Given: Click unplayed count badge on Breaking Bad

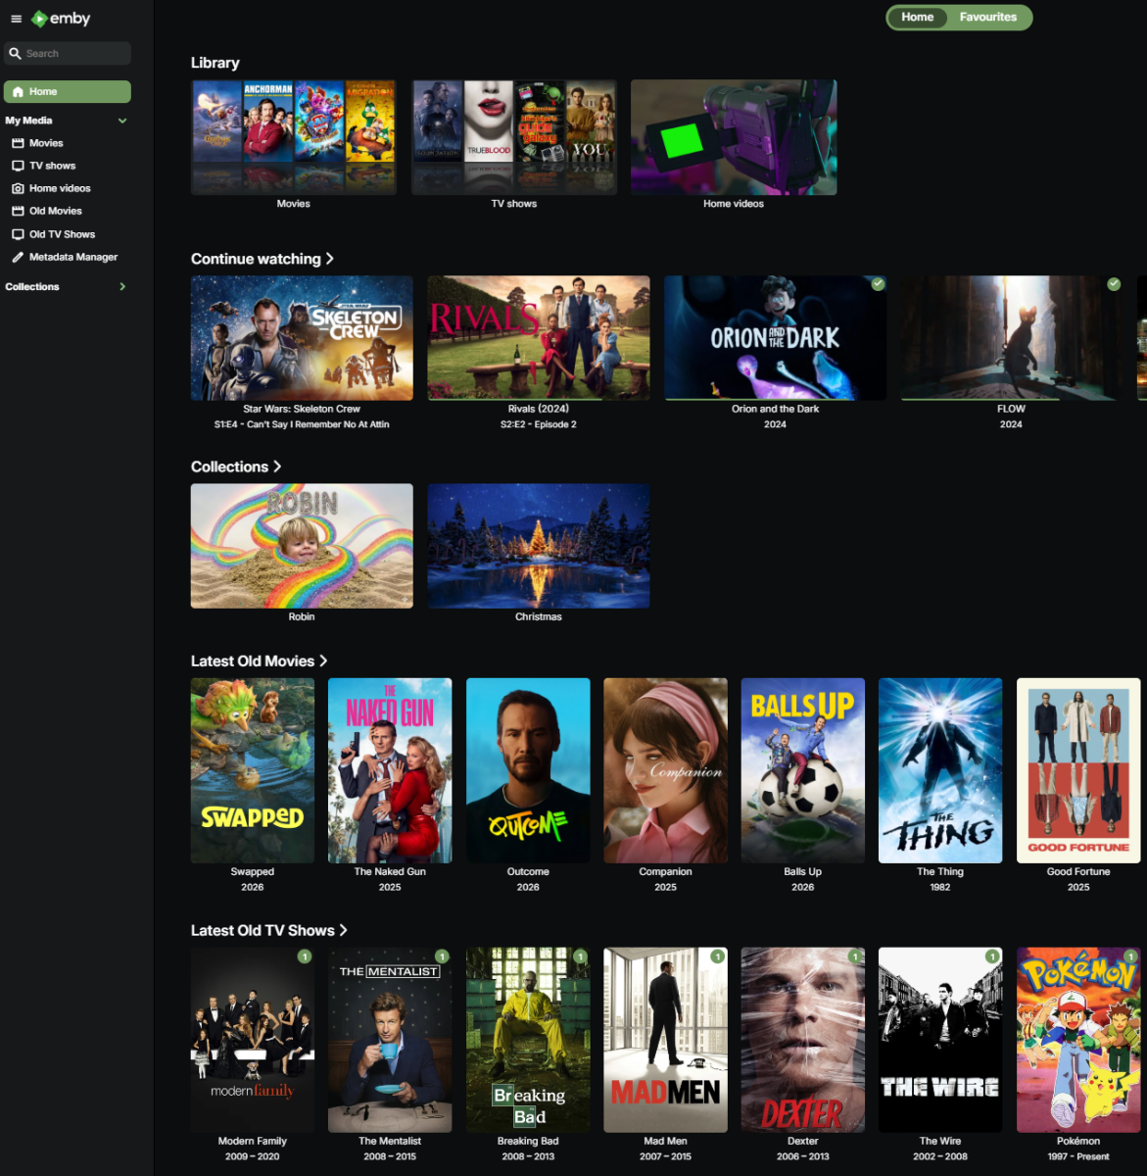Looking at the screenshot, I should pos(580,956).
